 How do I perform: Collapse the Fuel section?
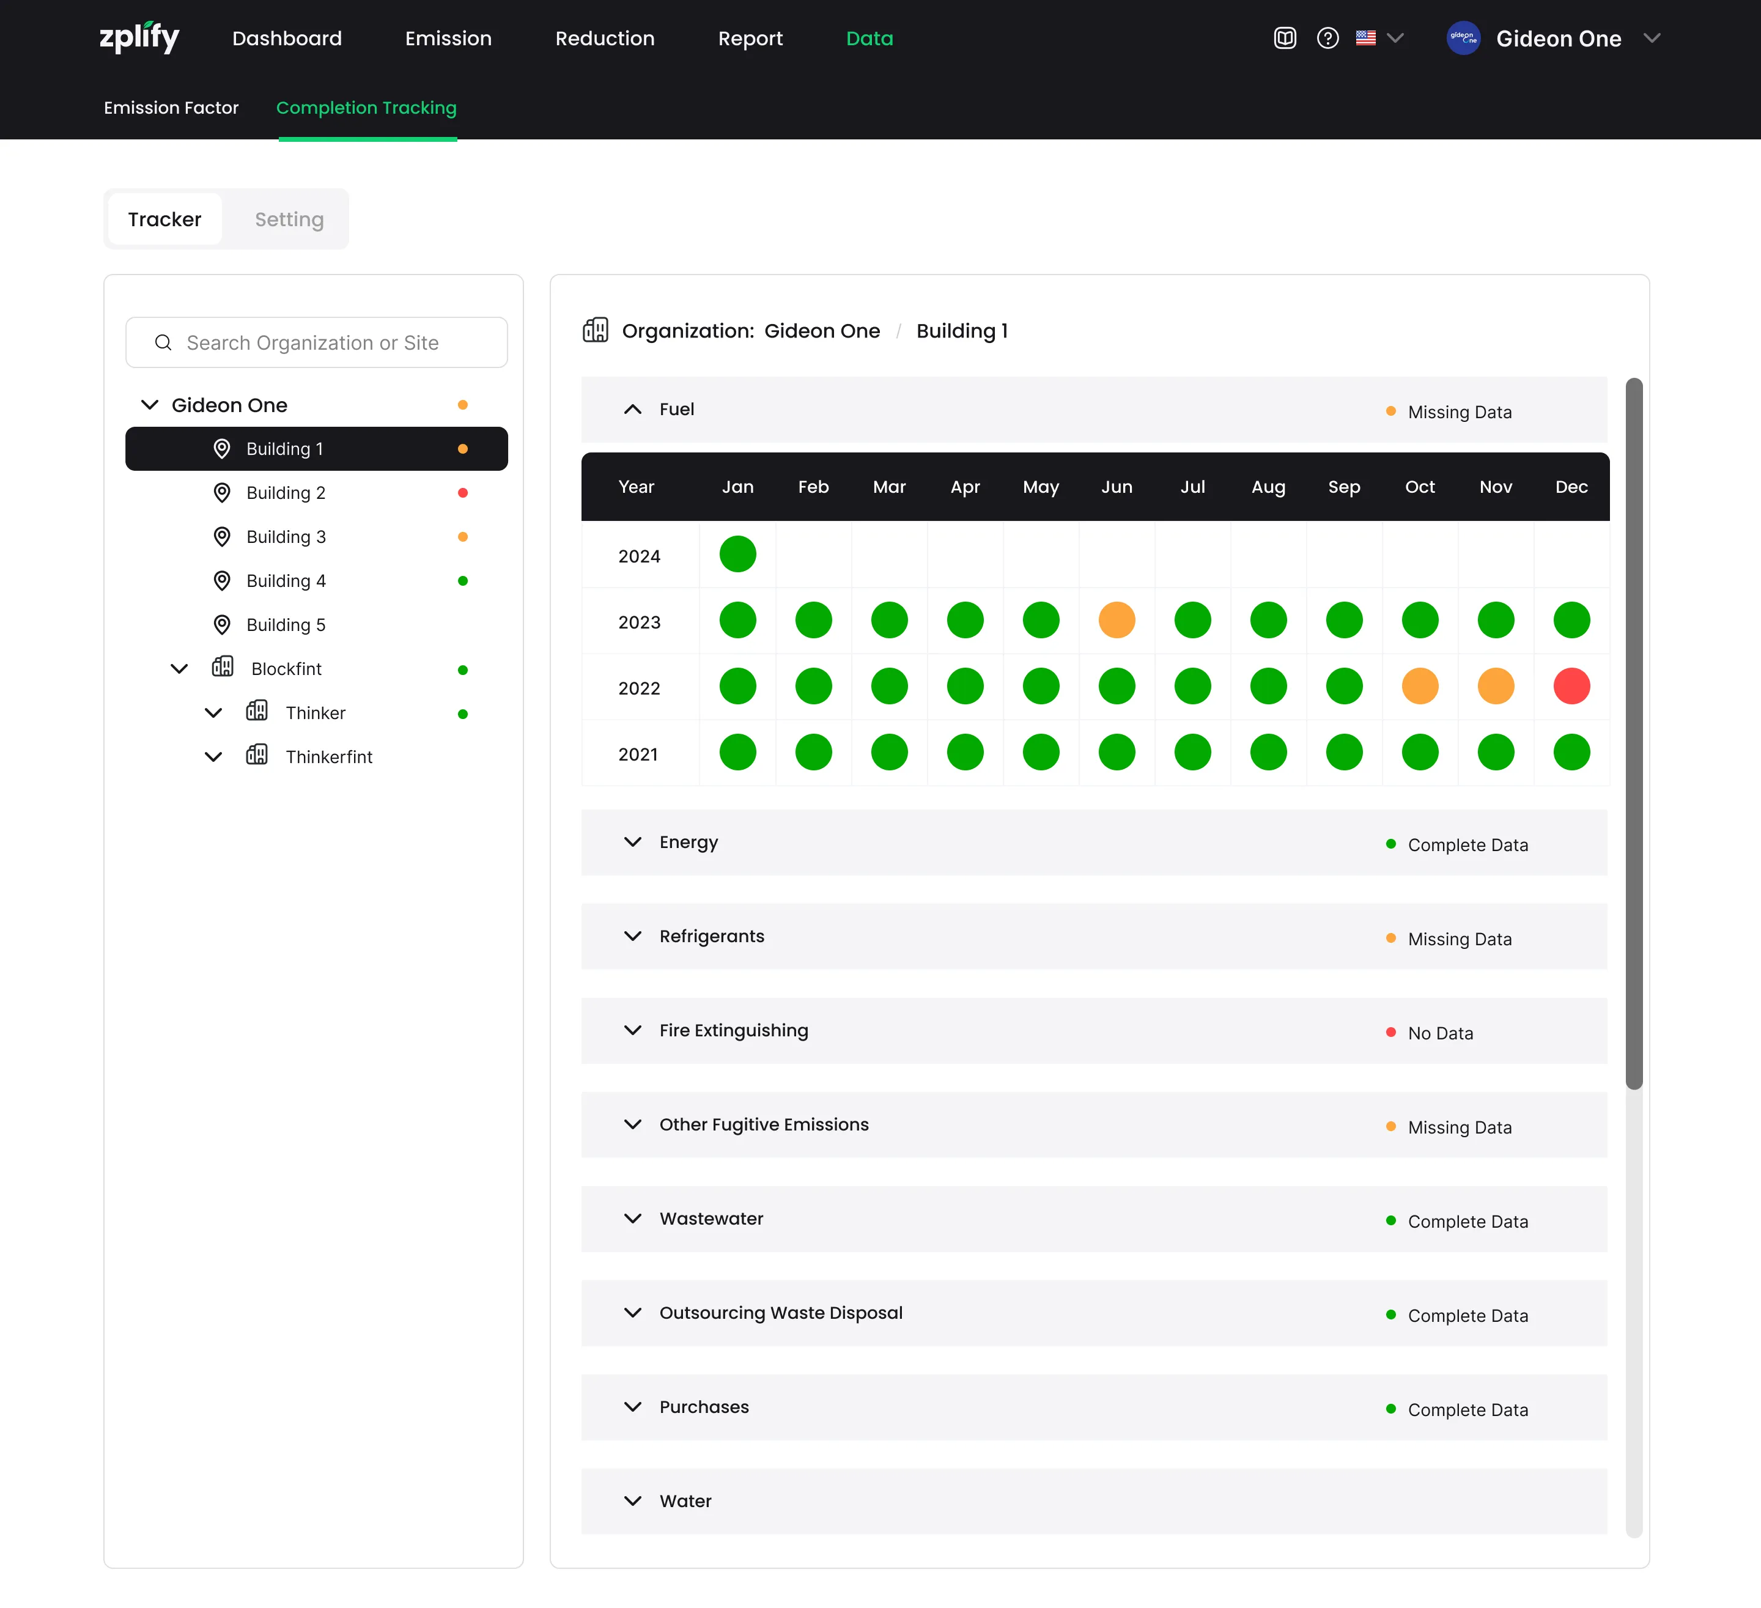click(632, 409)
